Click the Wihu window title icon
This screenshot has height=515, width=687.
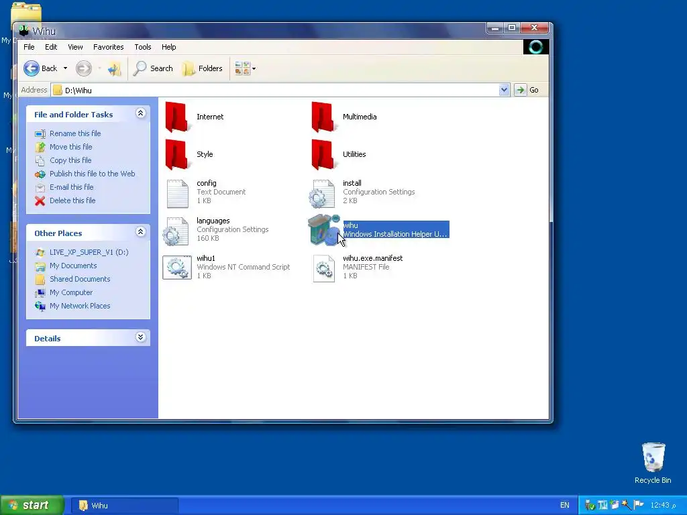point(24,31)
